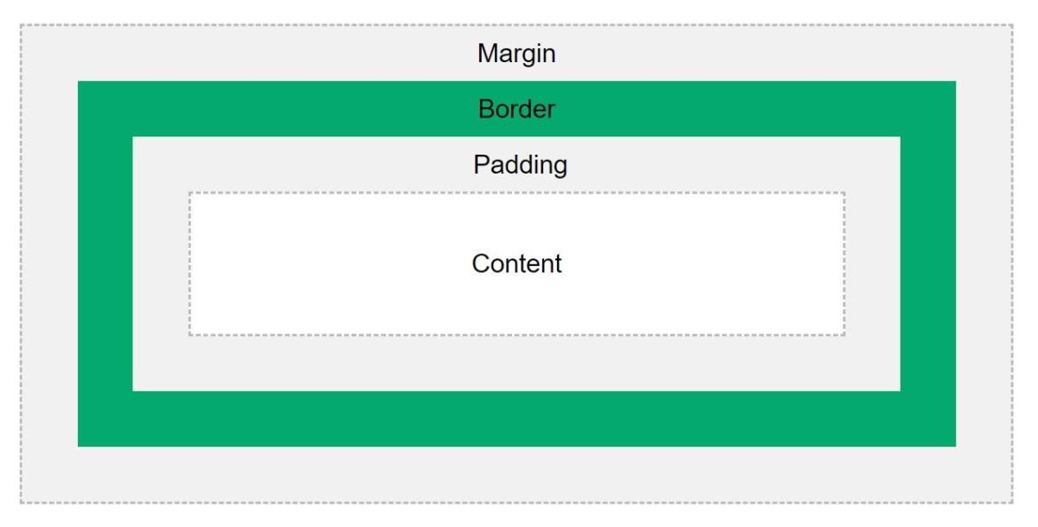Click the margin area below the green border
1038x527 pixels.
[x=516, y=474]
